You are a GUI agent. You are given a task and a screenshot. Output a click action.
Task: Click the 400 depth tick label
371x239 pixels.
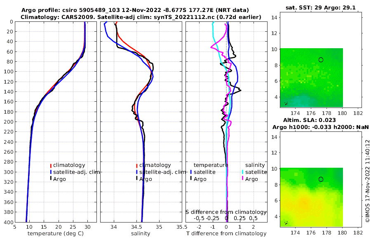coord(9,222)
